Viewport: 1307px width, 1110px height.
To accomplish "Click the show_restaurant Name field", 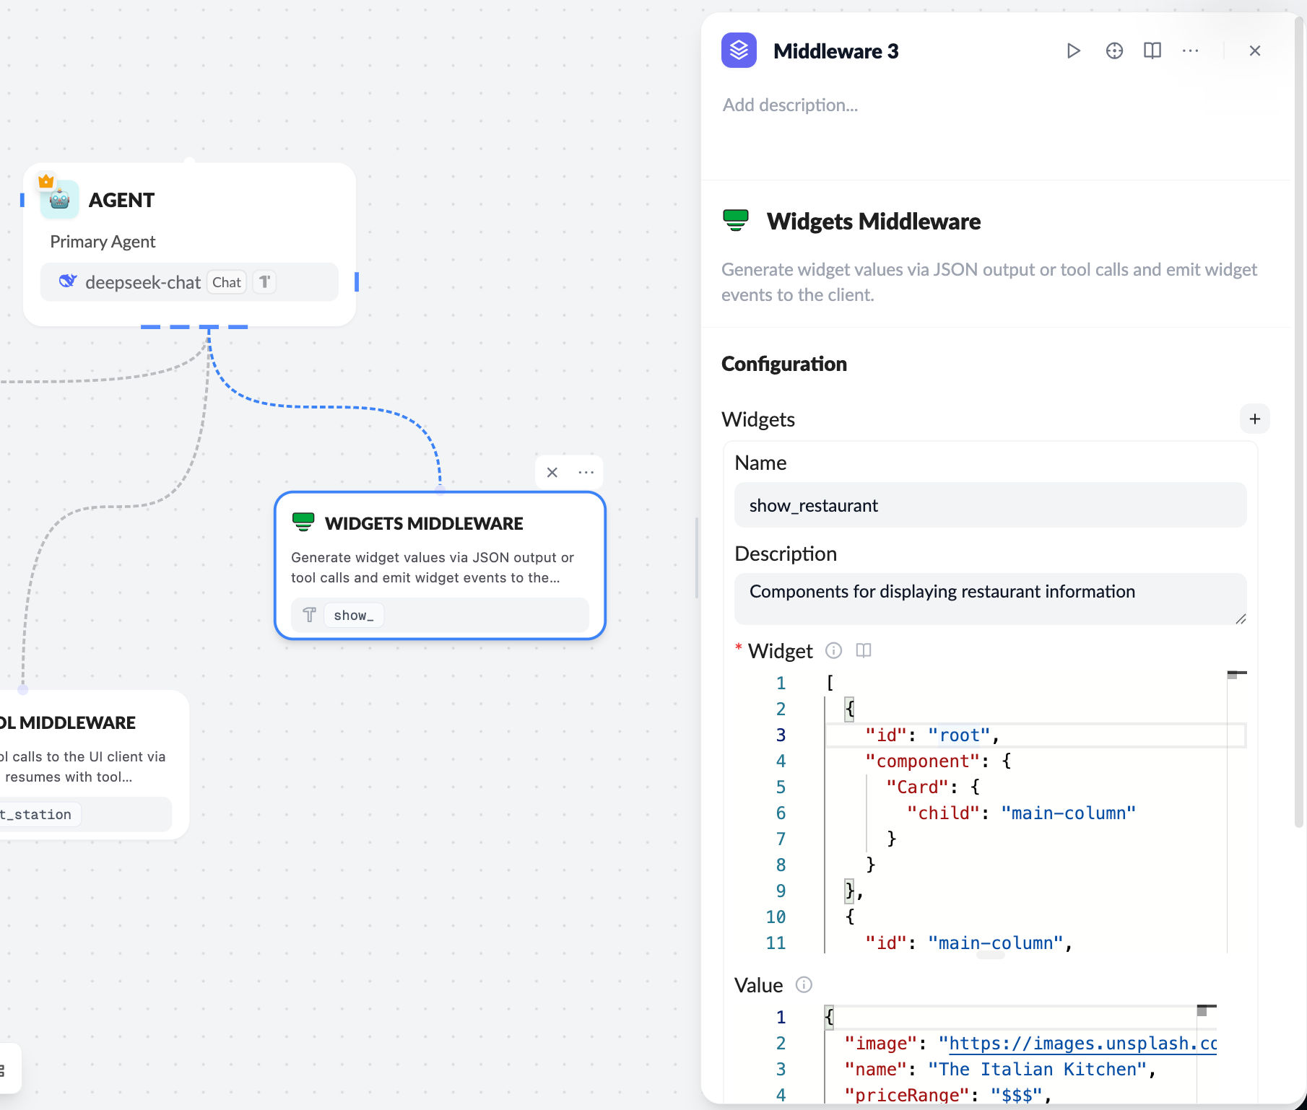I will coord(990,505).
